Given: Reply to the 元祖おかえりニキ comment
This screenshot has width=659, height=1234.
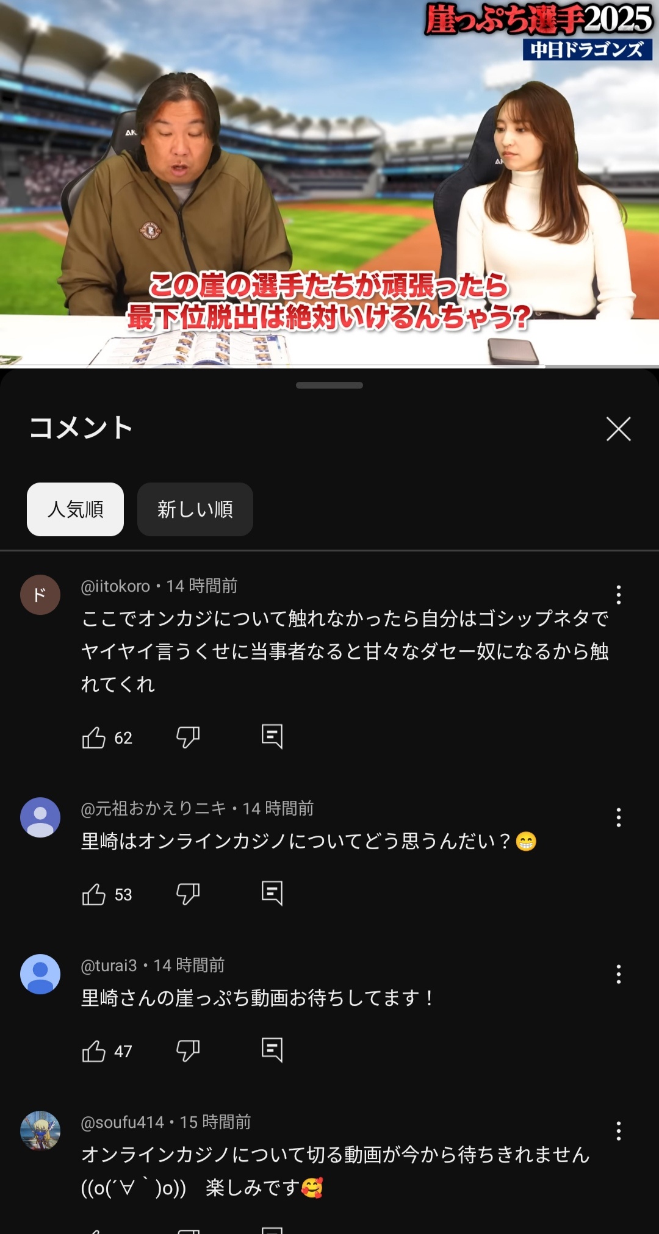Looking at the screenshot, I should tap(272, 894).
